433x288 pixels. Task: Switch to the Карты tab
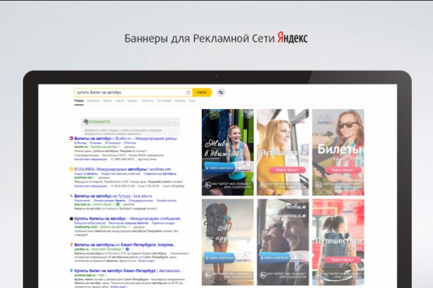[120, 101]
